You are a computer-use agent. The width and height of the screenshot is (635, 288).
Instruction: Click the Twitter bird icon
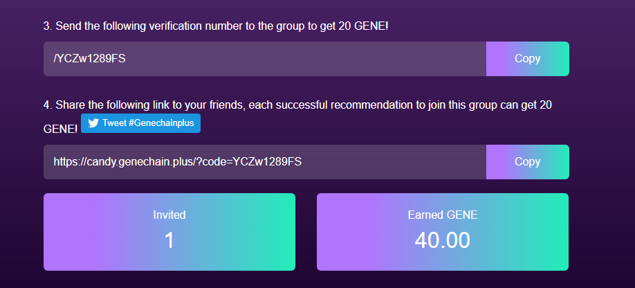93,123
